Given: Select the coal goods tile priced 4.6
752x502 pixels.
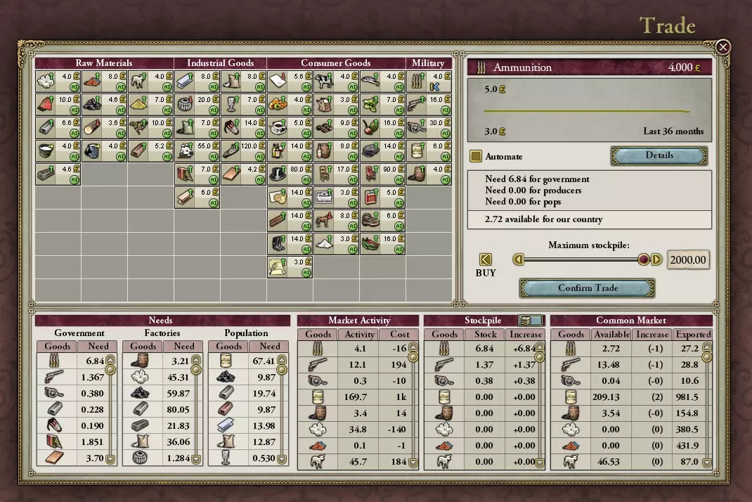Looking at the screenshot, I should [x=104, y=105].
